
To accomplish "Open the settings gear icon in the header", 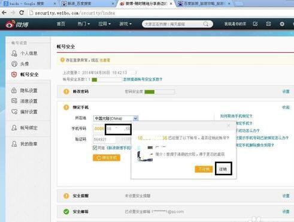I will pos(282,24).
